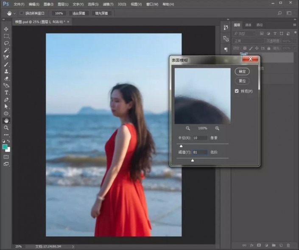The height and width of the screenshot is (250, 299).
Task: Select the Clone Stamp tool
Action: click(x=6, y=72)
